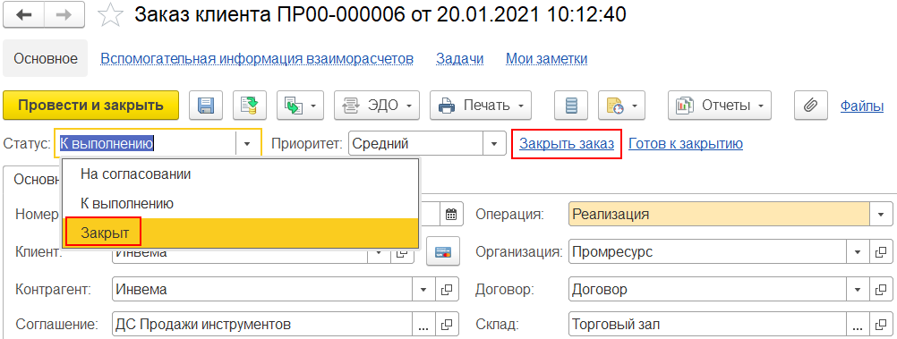Post the document using the green arrow icon

(250, 106)
